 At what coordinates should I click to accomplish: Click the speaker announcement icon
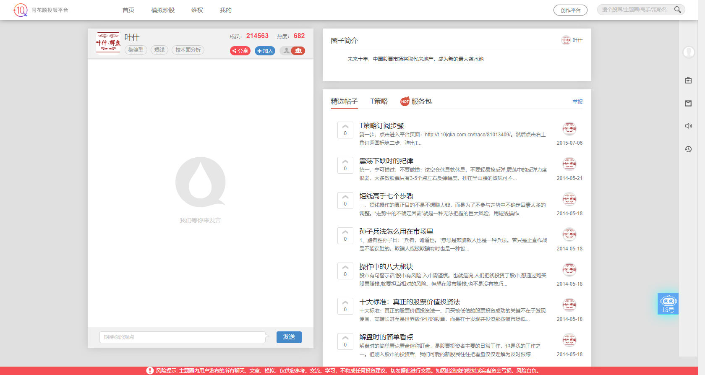(x=688, y=126)
